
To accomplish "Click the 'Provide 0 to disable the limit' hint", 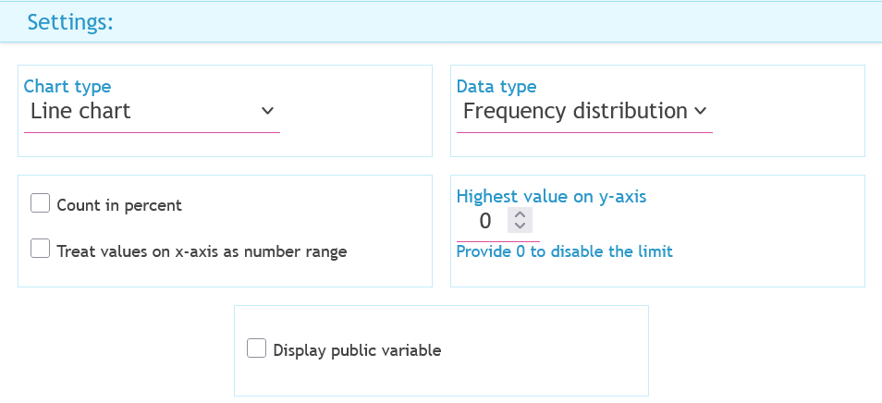I will [x=564, y=251].
